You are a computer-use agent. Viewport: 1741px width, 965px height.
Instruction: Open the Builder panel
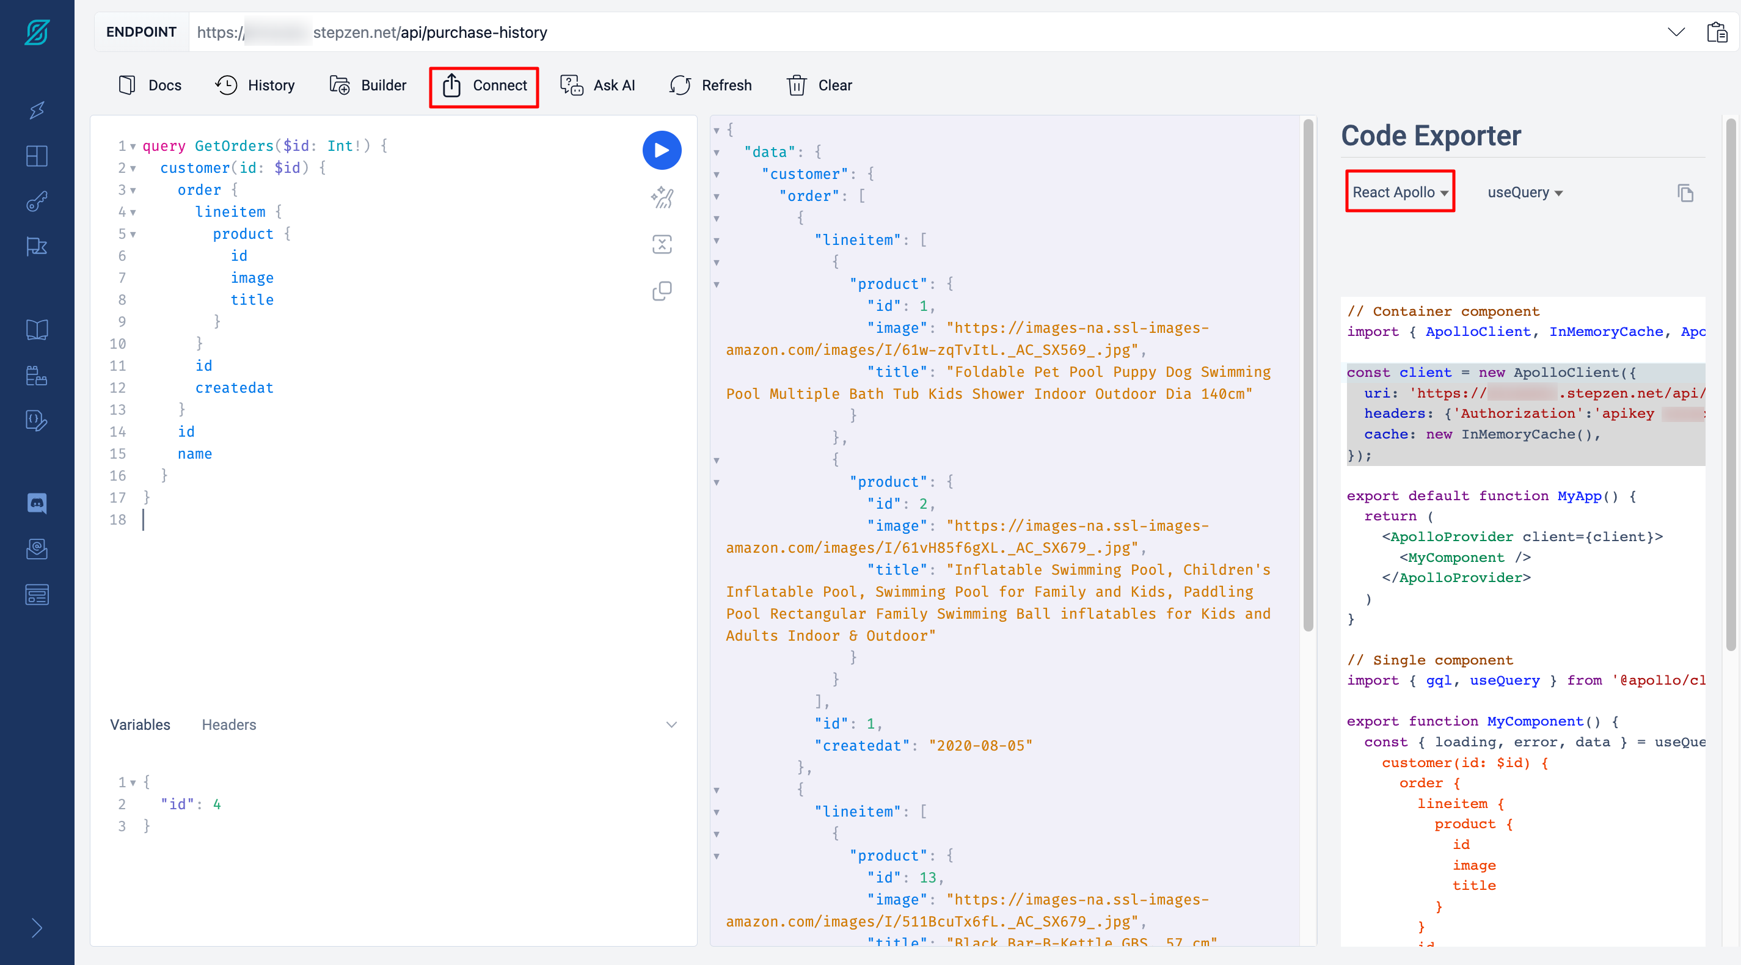(368, 85)
